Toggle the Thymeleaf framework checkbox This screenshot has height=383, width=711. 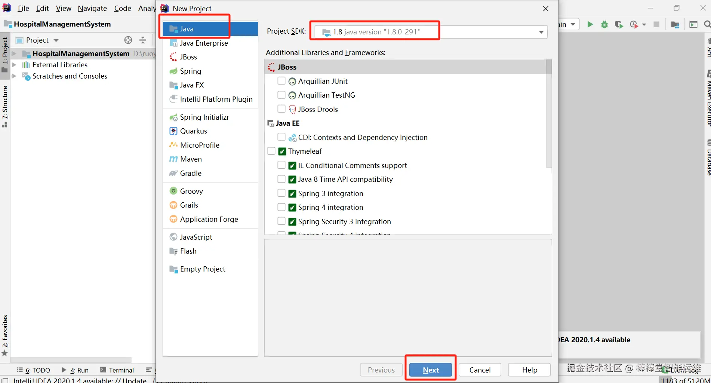(271, 151)
